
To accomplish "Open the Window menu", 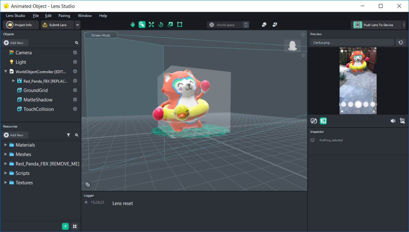I will click(x=85, y=16).
